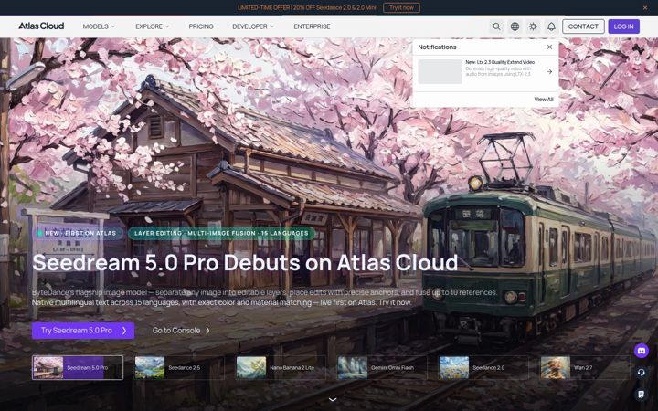Expand the EXPLORE menu
Image resolution: width=658 pixels, height=411 pixels.
click(153, 26)
